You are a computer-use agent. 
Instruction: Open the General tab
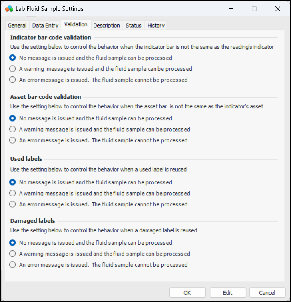pos(17,25)
